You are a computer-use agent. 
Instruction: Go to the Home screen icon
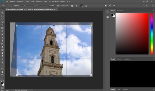pos(3,6)
